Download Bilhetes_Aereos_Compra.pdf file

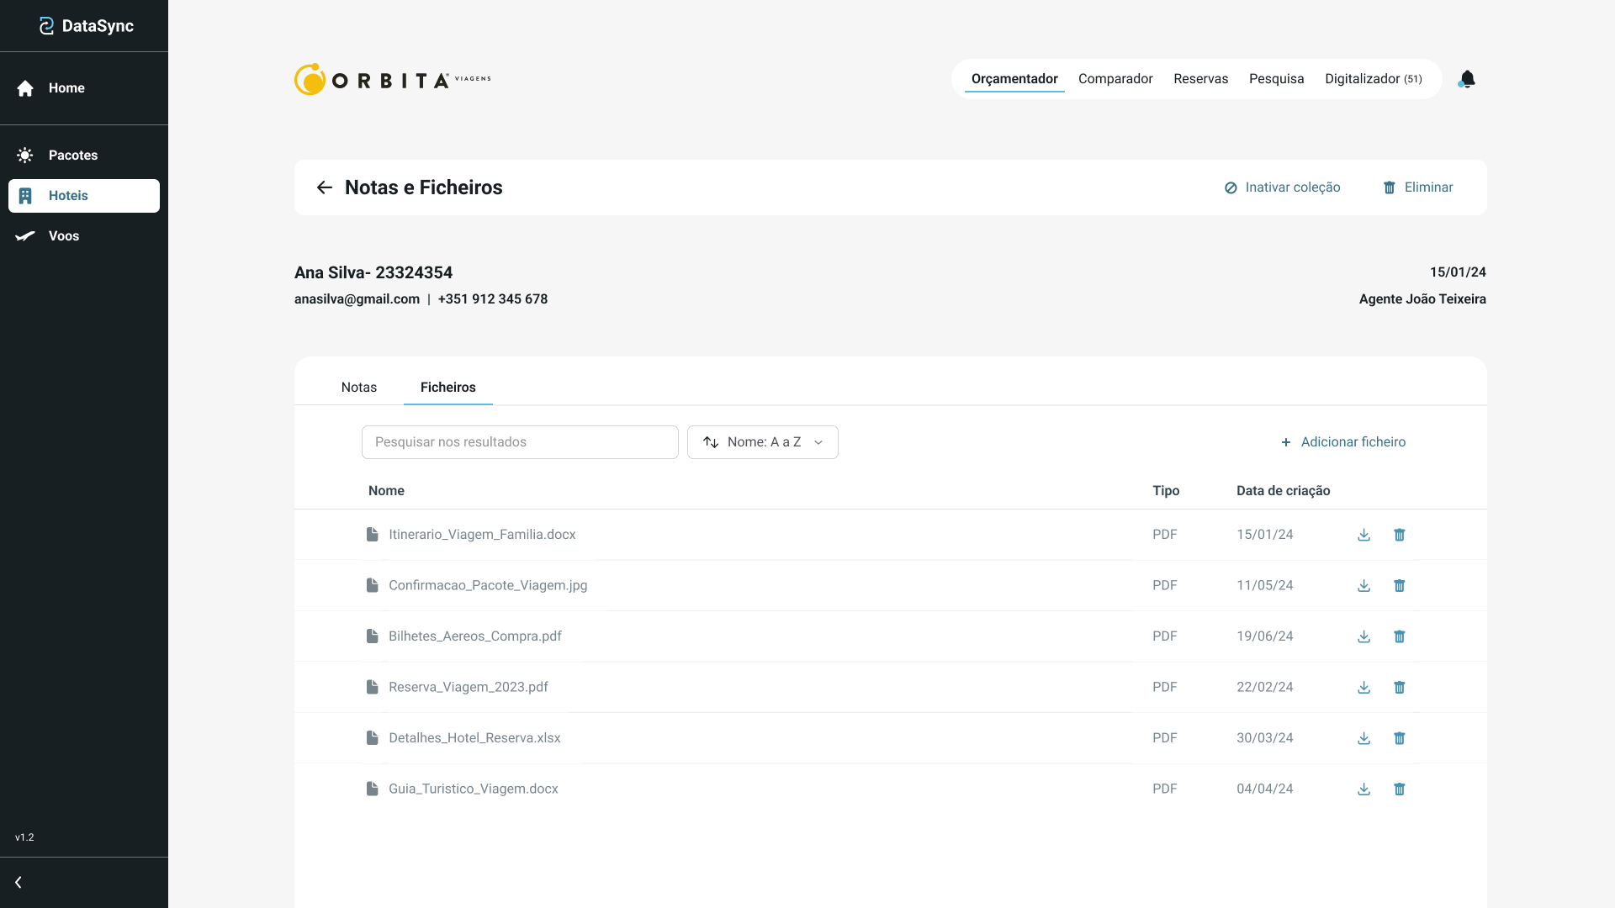coord(1363,636)
